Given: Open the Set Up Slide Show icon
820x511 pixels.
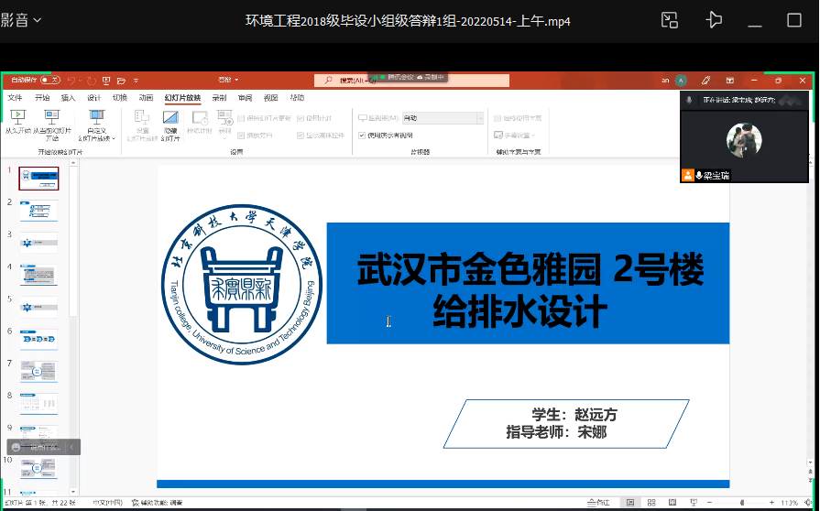Looking at the screenshot, I should (x=142, y=117).
